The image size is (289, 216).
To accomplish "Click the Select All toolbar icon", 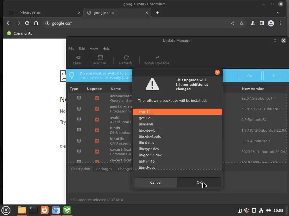I will coord(100,60).
